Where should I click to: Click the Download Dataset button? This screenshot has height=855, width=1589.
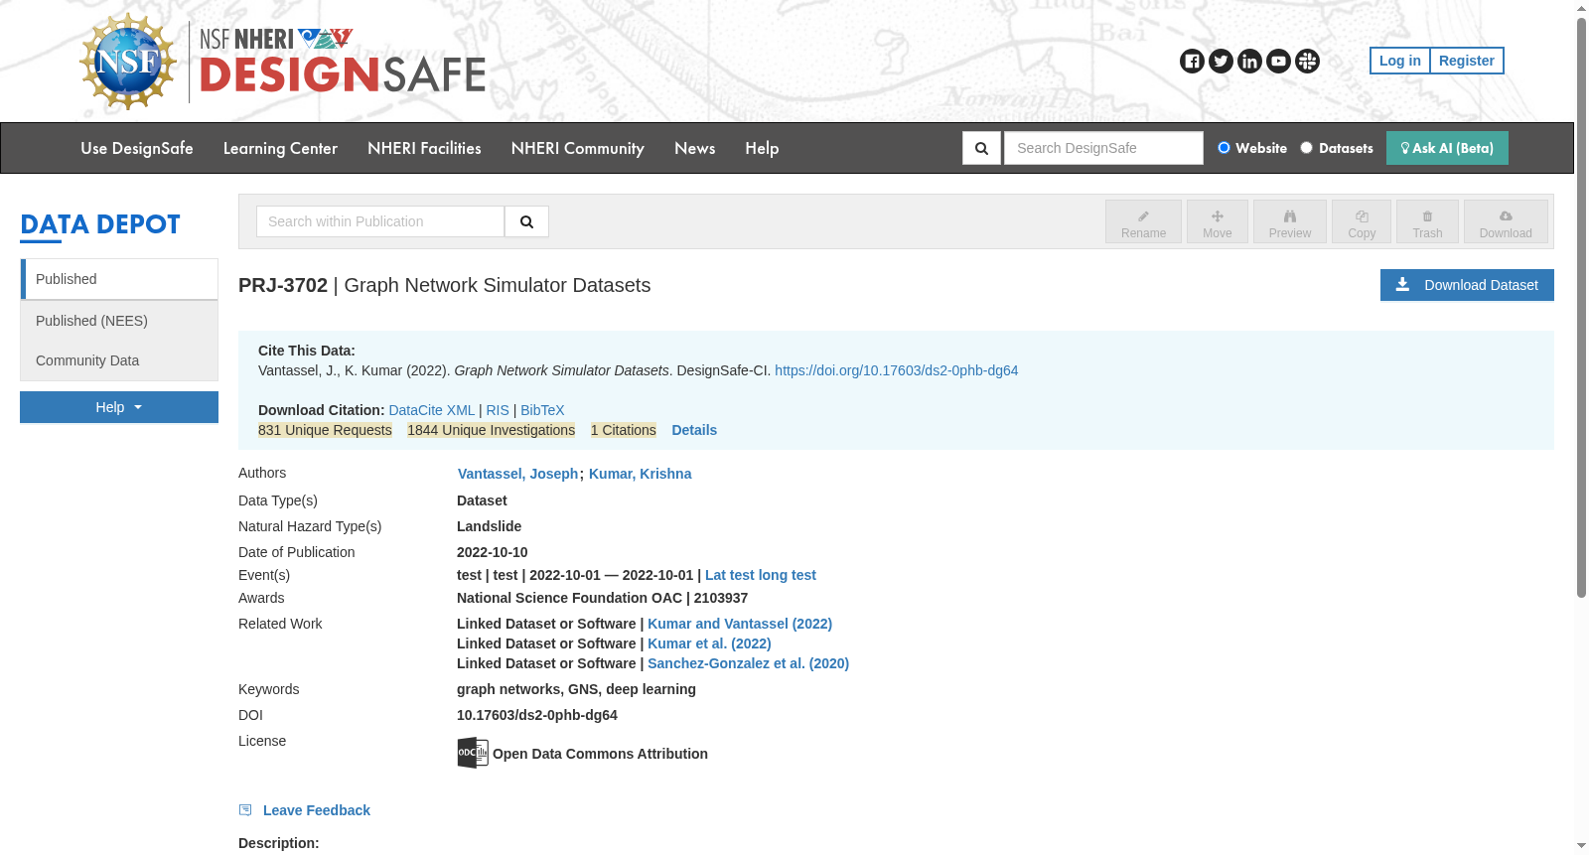click(x=1467, y=285)
